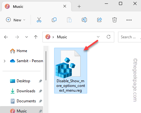The height and width of the screenshot is (113, 141).
Task: Click the Cut scissors icon
Action: (x=39, y=20)
